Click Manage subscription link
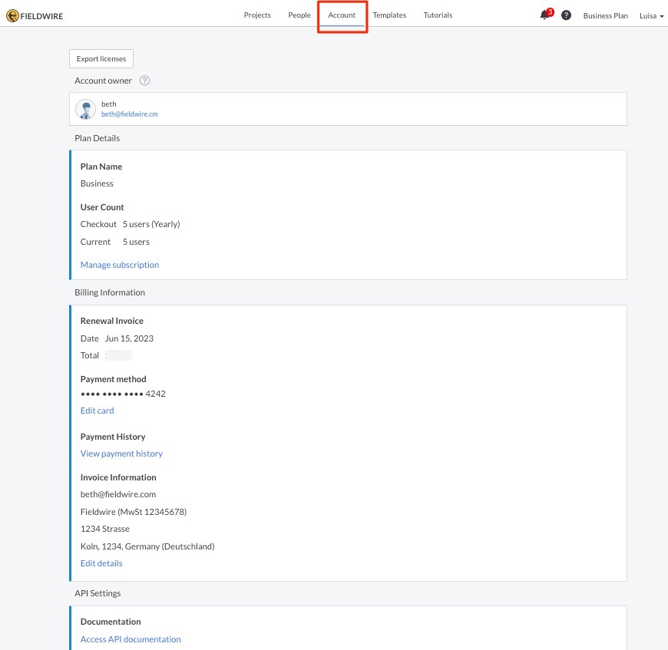The image size is (668, 650). tap(120, 265)
